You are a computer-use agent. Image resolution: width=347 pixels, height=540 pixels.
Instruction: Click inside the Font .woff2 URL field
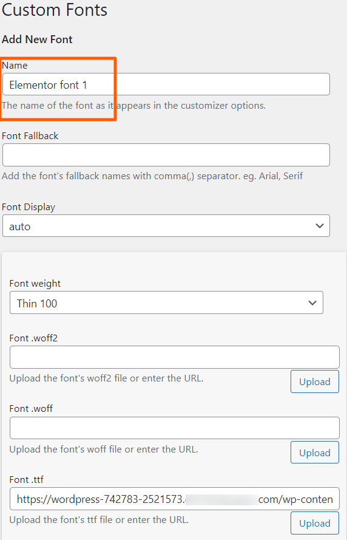click(x=175, y=357)
